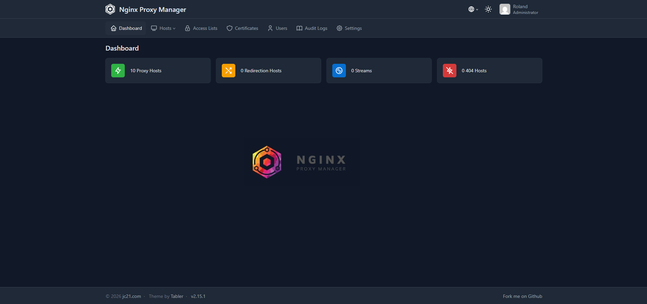This screenshot has width=647, height=304.
Task: Click the Audit Logs book icon
Action: point(299,28)
